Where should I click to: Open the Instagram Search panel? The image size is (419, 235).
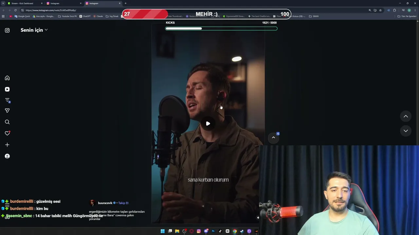click(x=7, y=122)
